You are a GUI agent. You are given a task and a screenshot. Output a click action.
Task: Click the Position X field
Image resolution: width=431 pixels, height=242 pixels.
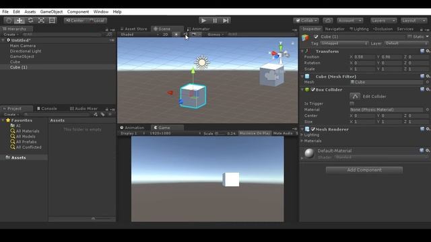click(x=364, y=57)
